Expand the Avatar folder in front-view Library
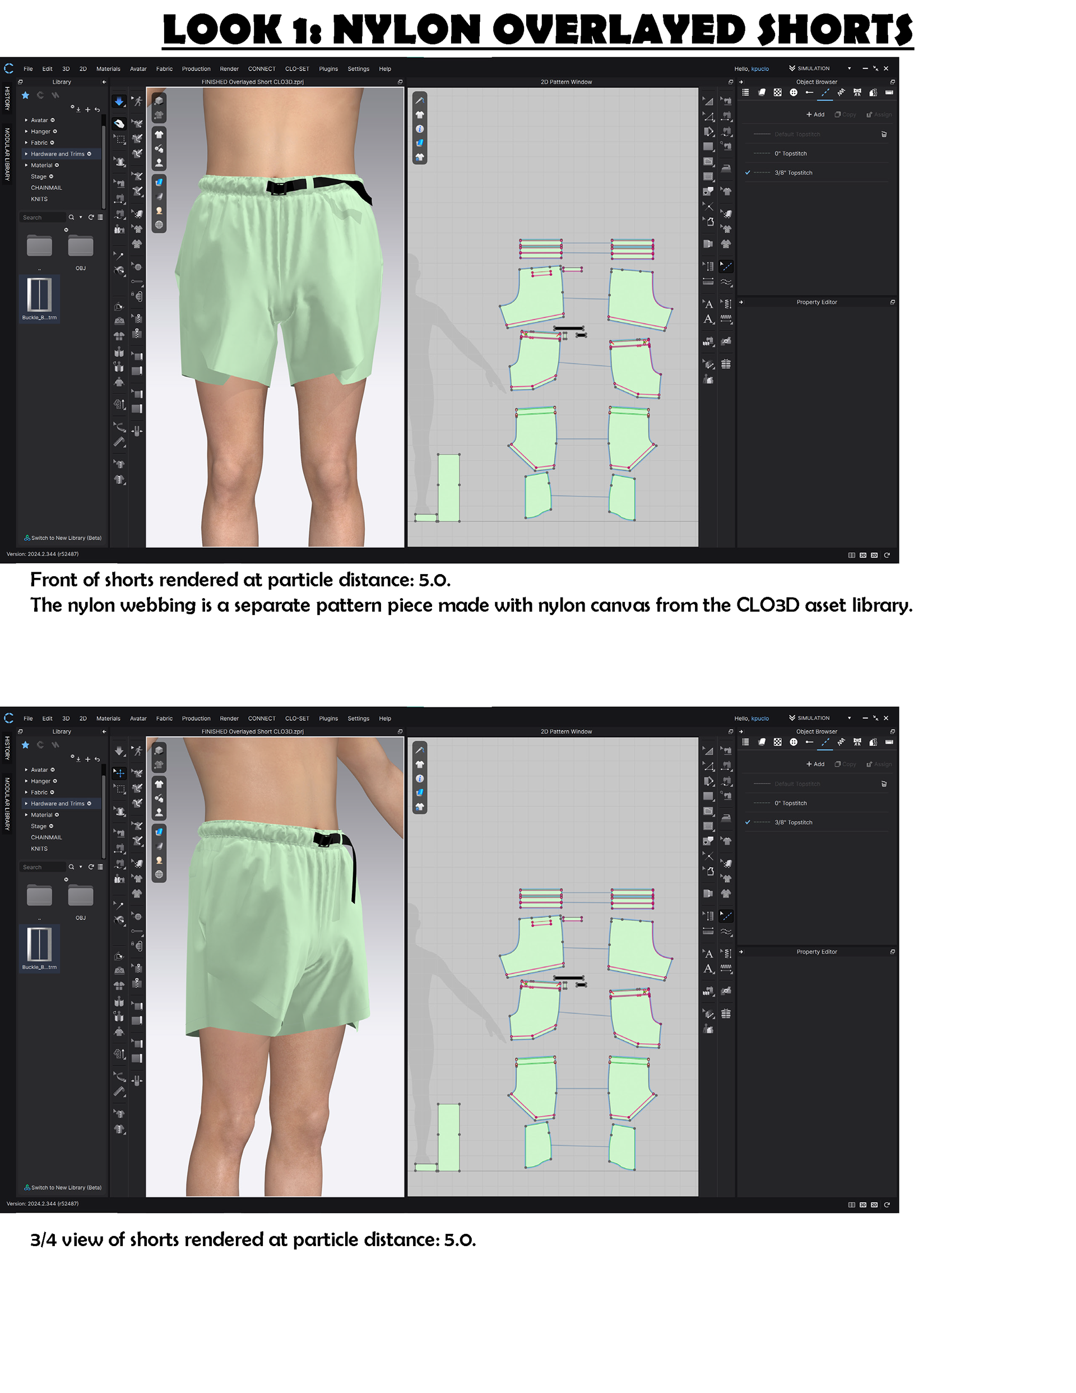 pos(26,120)
